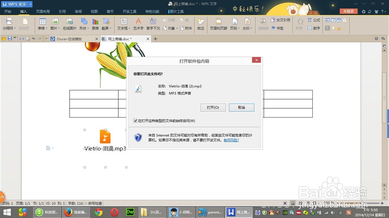Switch to the 引用 ribbon tab

pyautogui.click(x=62, y=11)
